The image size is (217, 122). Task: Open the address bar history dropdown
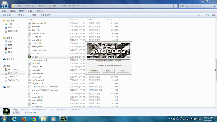tap(172, 6)
